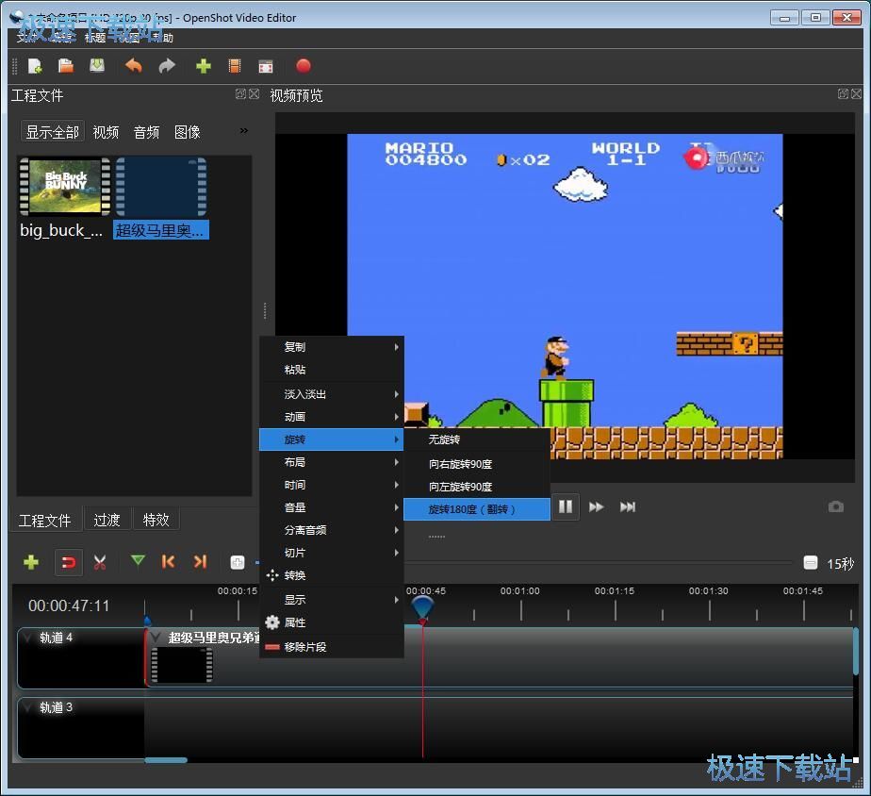Close the video preview panel

pos(856,94)
